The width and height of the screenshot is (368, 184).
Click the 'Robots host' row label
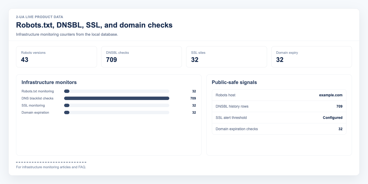(x=226, y=95)
